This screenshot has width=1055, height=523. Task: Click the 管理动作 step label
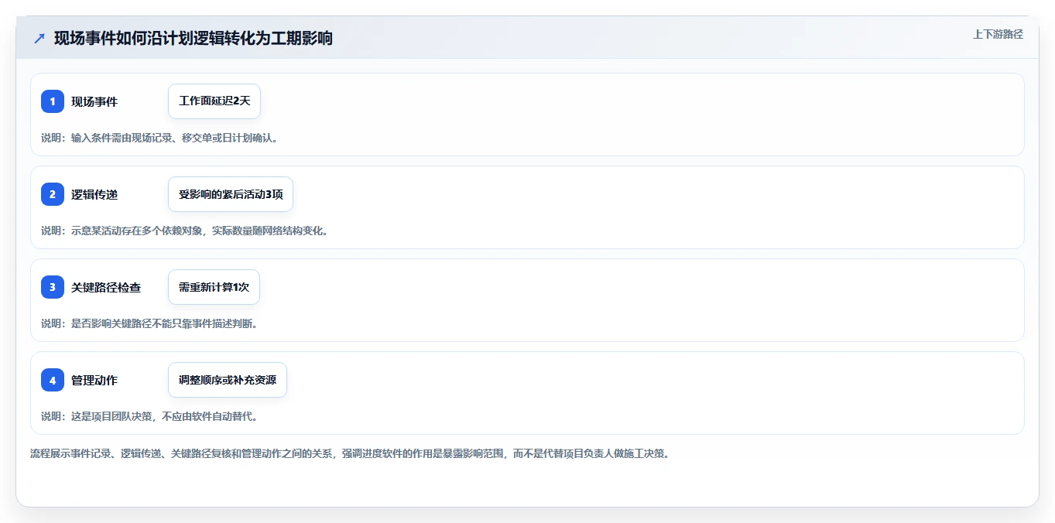pos(94,380)
